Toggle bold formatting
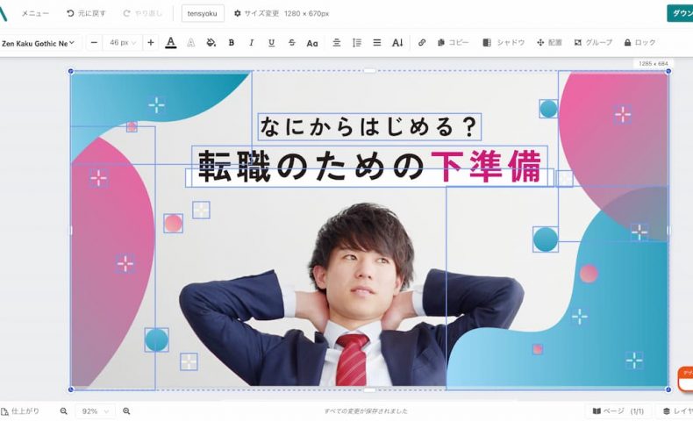The image size is (693, 421). point(232,43)
